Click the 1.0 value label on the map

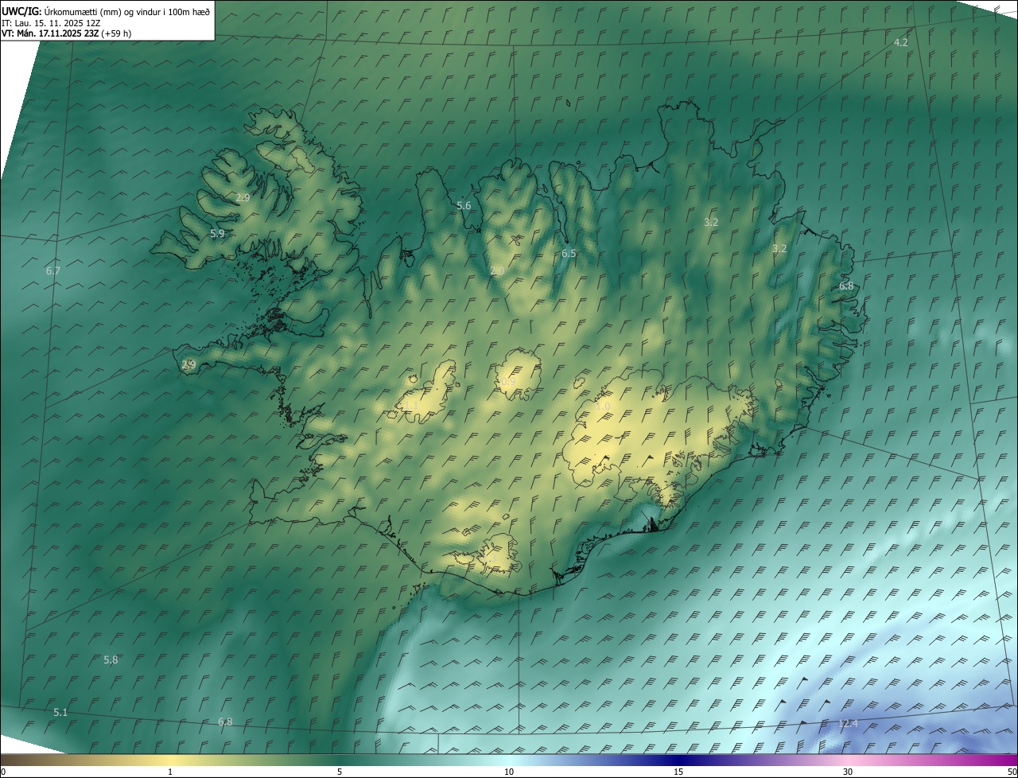click(x=603, y=407)
